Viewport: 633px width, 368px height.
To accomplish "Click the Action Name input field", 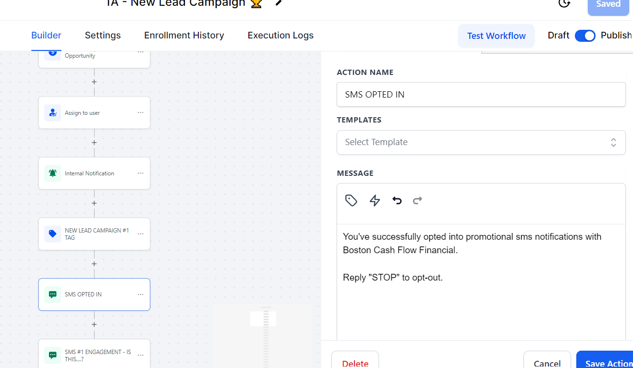I will tap(481, 95).
